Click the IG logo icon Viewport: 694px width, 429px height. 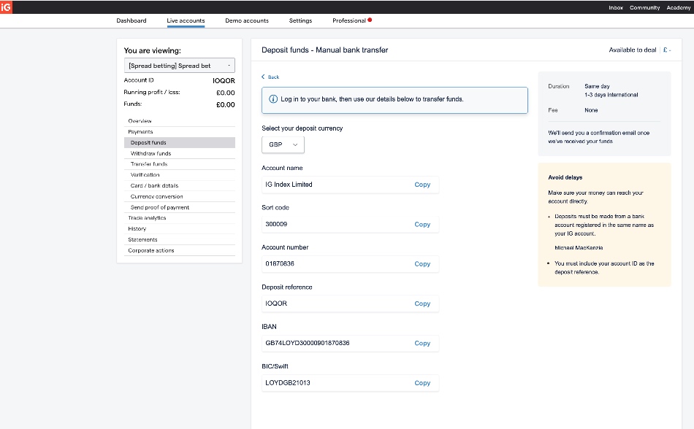click(x=6, y=7)
